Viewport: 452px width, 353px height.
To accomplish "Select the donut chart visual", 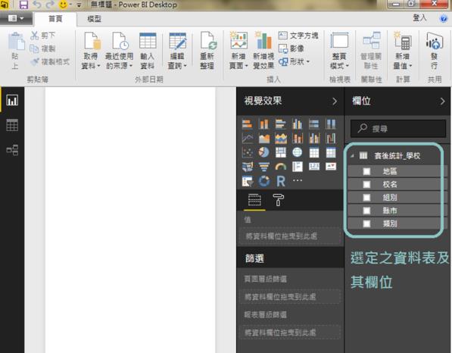I will tap(263, 181).
